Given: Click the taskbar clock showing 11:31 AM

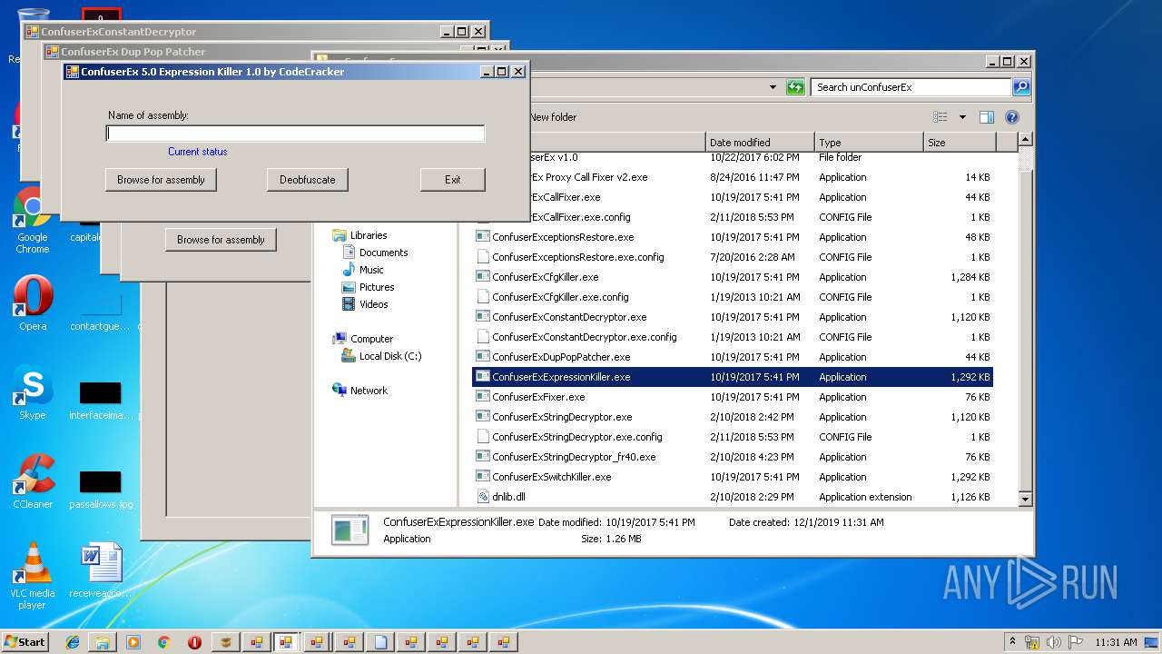Looking at the screenshot, I should click(x=1116, y=642).
